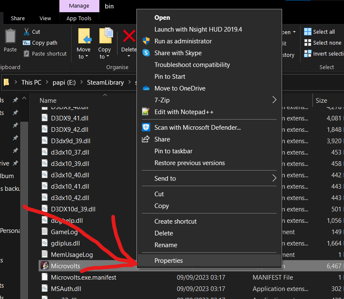
Task: Open the App Tools ribbon tab
Action: (79, 18)
